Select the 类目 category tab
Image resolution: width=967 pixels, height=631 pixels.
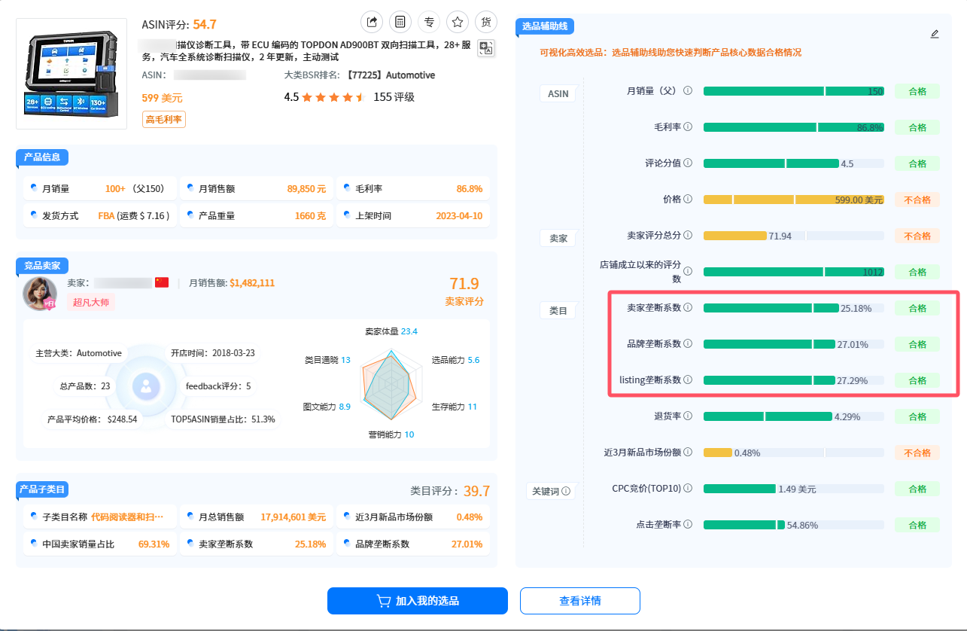(558, 310)
